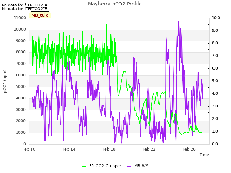Image resolution: width=231 pixels, height=173 pixels.
Task: Click the 2.0 right axis value
Action: click(215, 119)
